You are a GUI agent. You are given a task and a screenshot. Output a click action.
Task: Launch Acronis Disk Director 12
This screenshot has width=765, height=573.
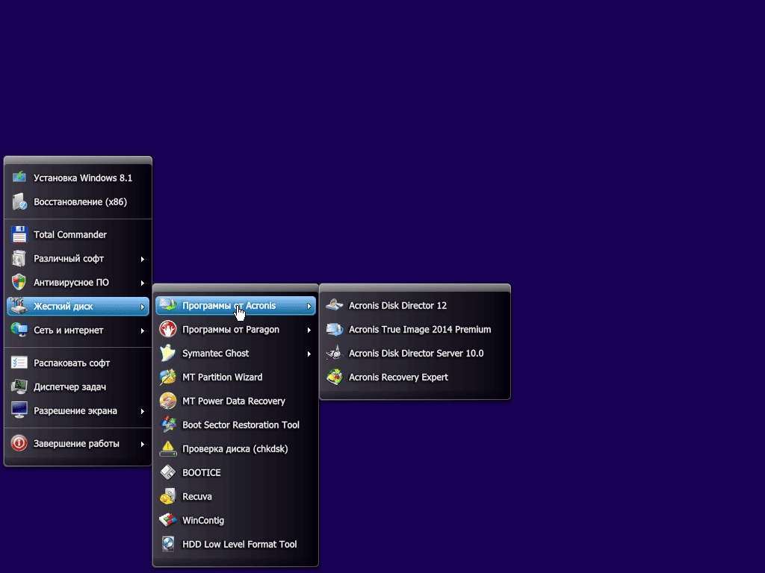[415, 305]
